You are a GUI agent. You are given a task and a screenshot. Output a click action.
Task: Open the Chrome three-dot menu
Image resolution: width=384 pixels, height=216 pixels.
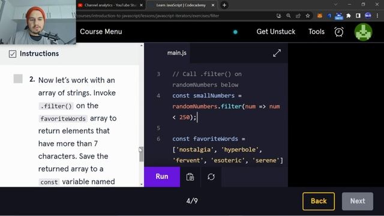pos(377,16)
